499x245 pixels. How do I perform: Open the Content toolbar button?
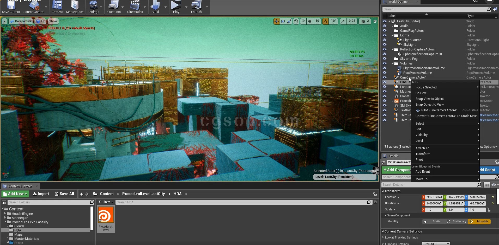coord(57,7)
